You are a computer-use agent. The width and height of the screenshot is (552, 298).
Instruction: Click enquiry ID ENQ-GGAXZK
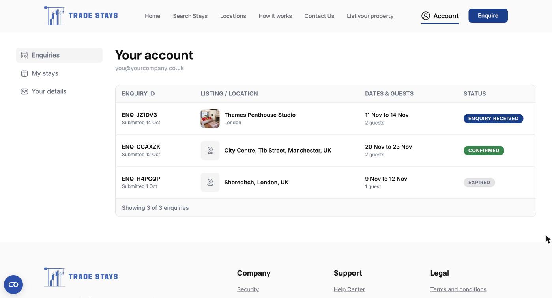pos(141,147)
